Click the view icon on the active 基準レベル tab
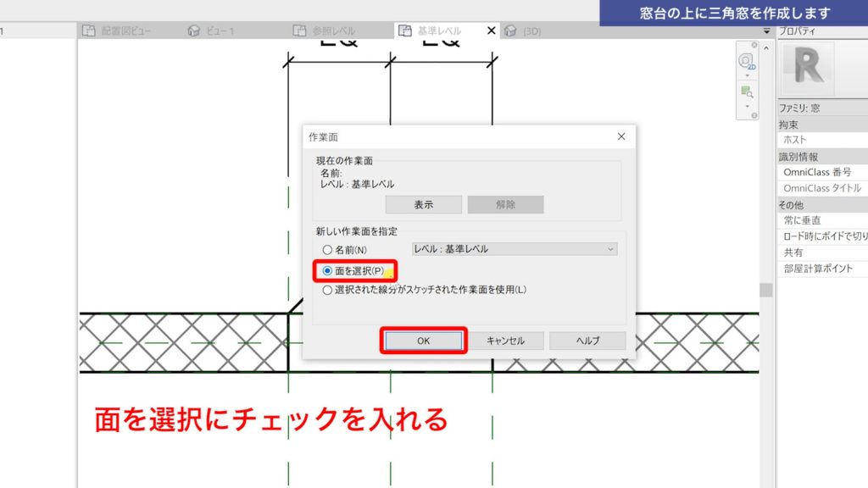 pos(403,30)
